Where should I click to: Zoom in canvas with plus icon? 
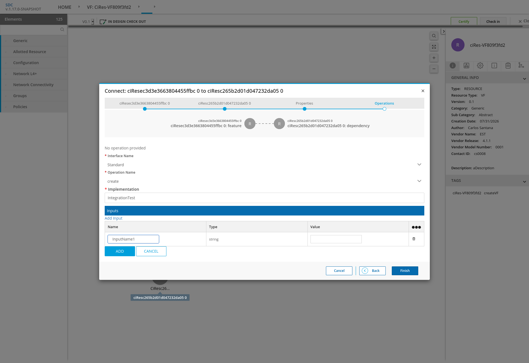(434, 58)
